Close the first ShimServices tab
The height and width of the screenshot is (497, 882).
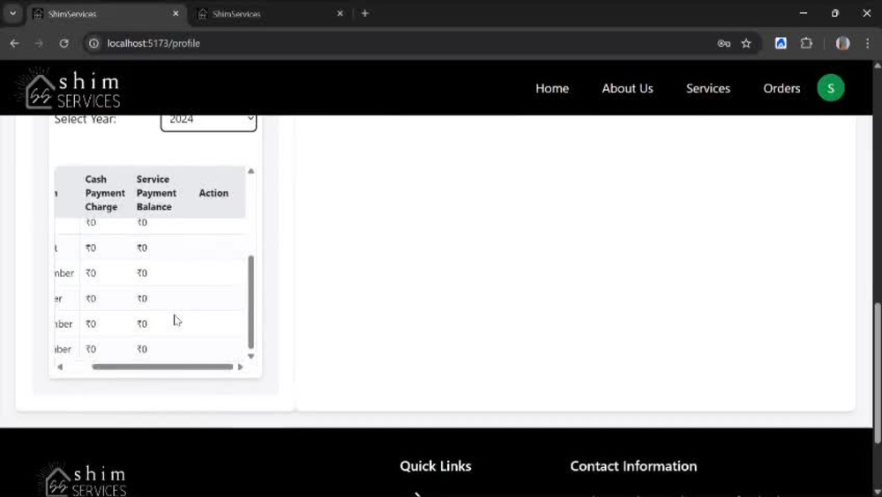tap(176, 13)
